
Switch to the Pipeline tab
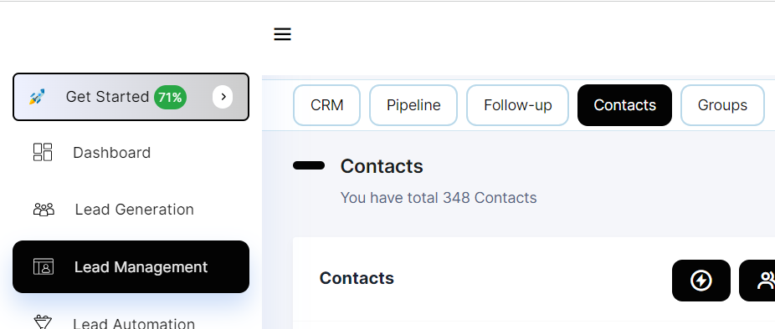pos(413,105)
